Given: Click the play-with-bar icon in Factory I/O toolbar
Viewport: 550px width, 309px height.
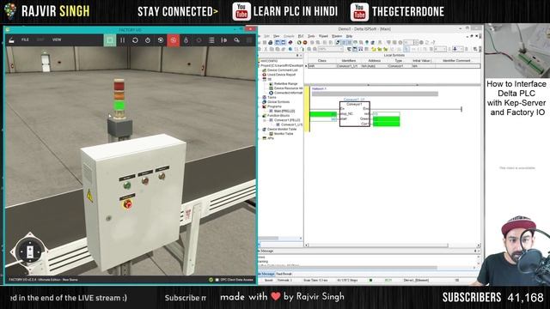Looking at the screenshot, I should pyautogui.click(x=224, y=40).
